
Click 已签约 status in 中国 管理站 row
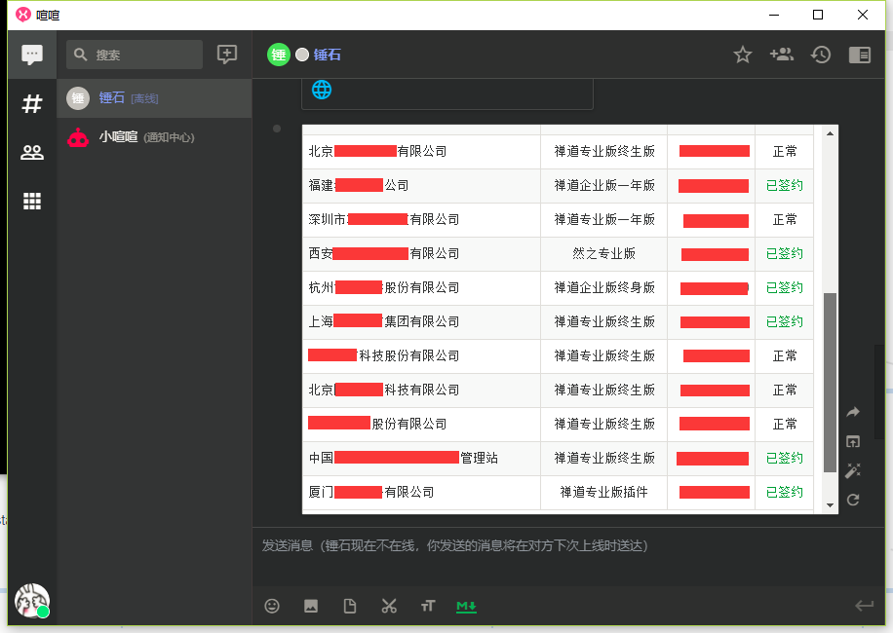coord(784,459)
